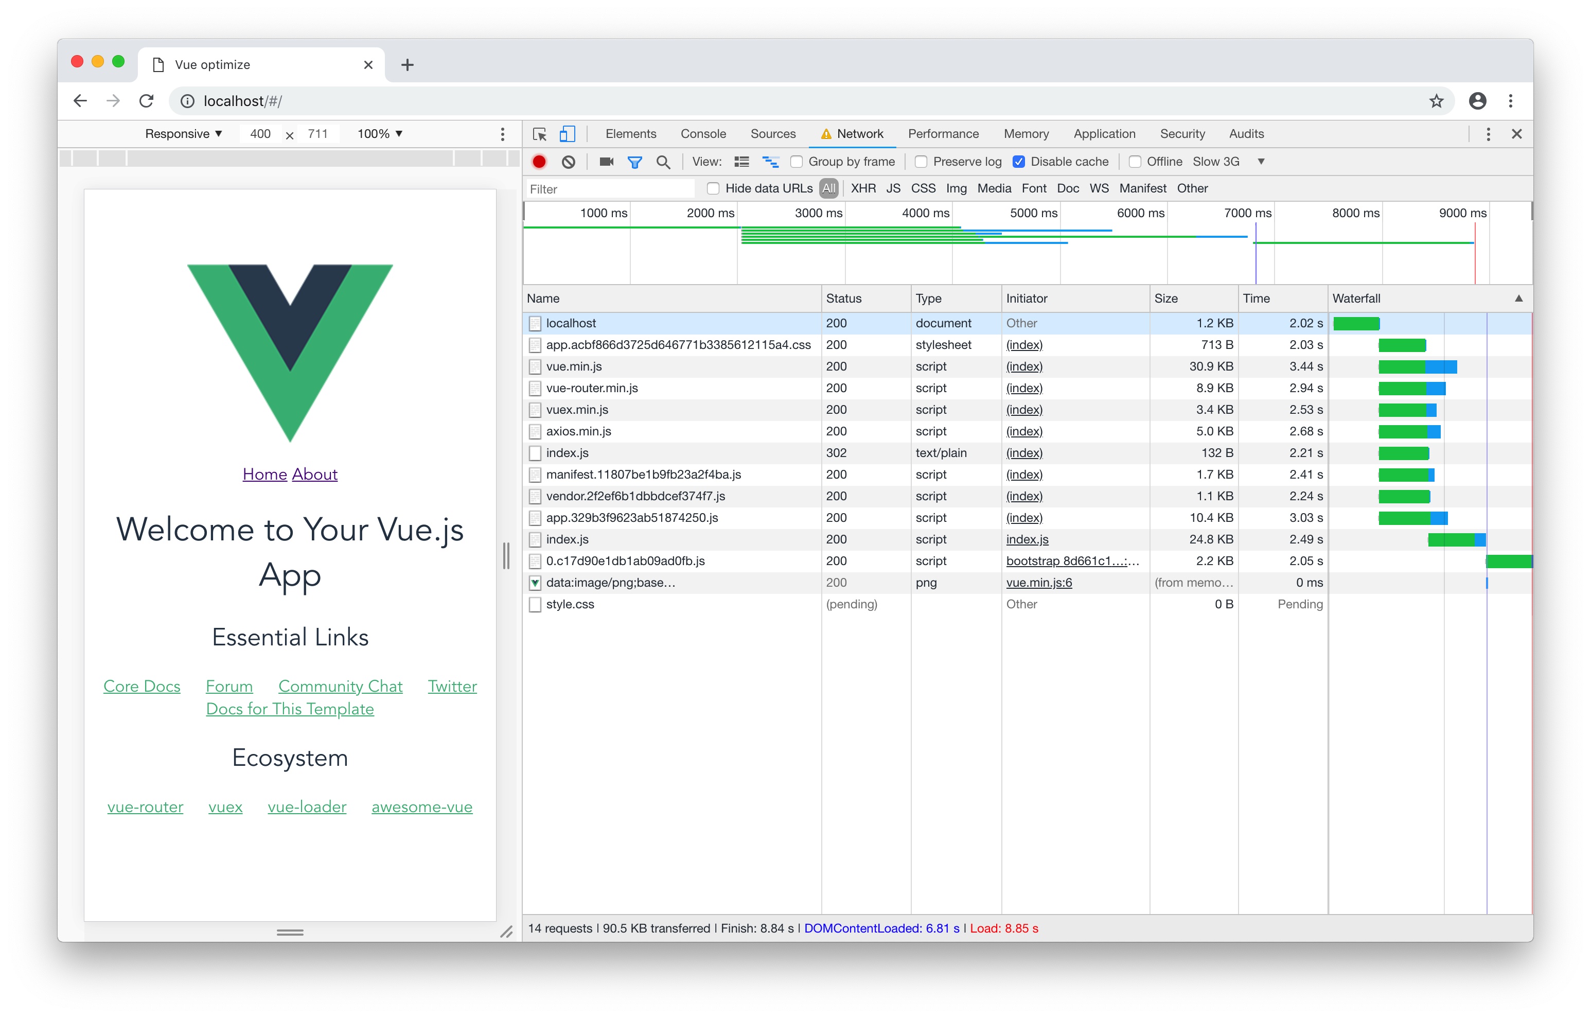Open network search magnifier icon
The height and width of the screenshot is (1018, 1591).
[x=663, y=162]
